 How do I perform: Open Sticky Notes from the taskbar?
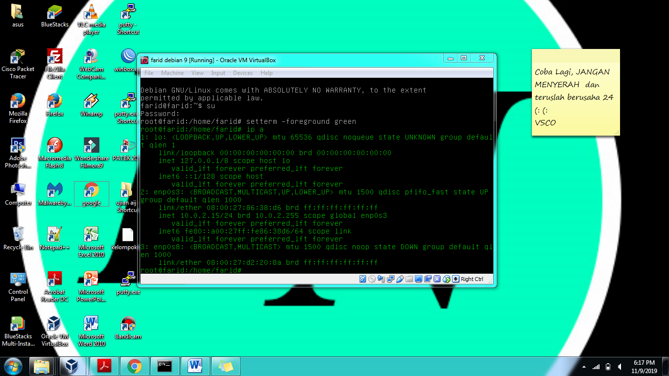tap(225, 366)
